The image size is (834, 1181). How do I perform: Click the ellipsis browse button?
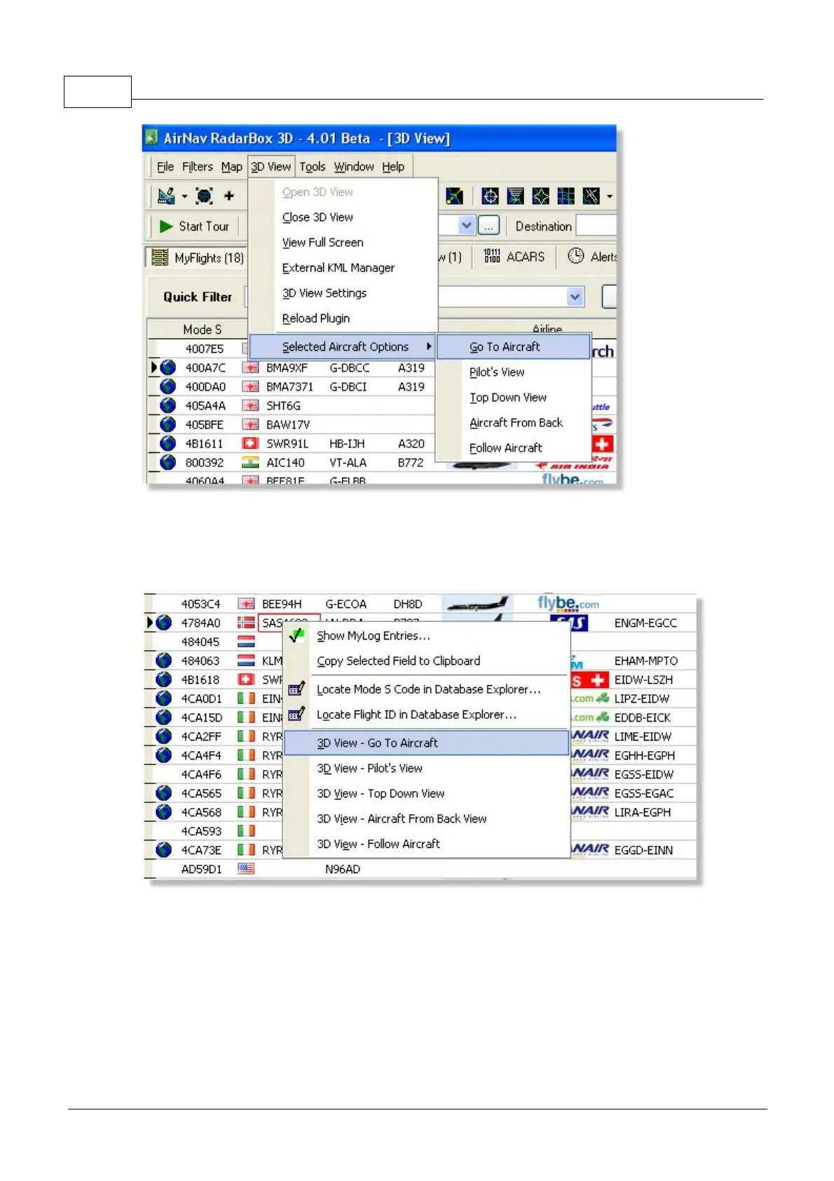pyautogui.click(x=488, y=226)
